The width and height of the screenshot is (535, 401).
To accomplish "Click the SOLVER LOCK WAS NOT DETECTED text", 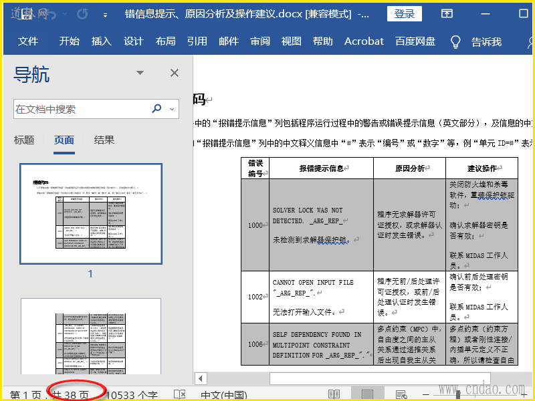I will tap(307, 215).
